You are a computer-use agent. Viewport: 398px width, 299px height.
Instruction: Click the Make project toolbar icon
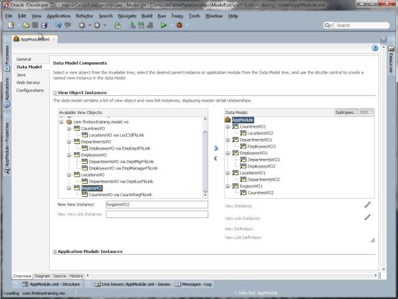pos(132,25)
